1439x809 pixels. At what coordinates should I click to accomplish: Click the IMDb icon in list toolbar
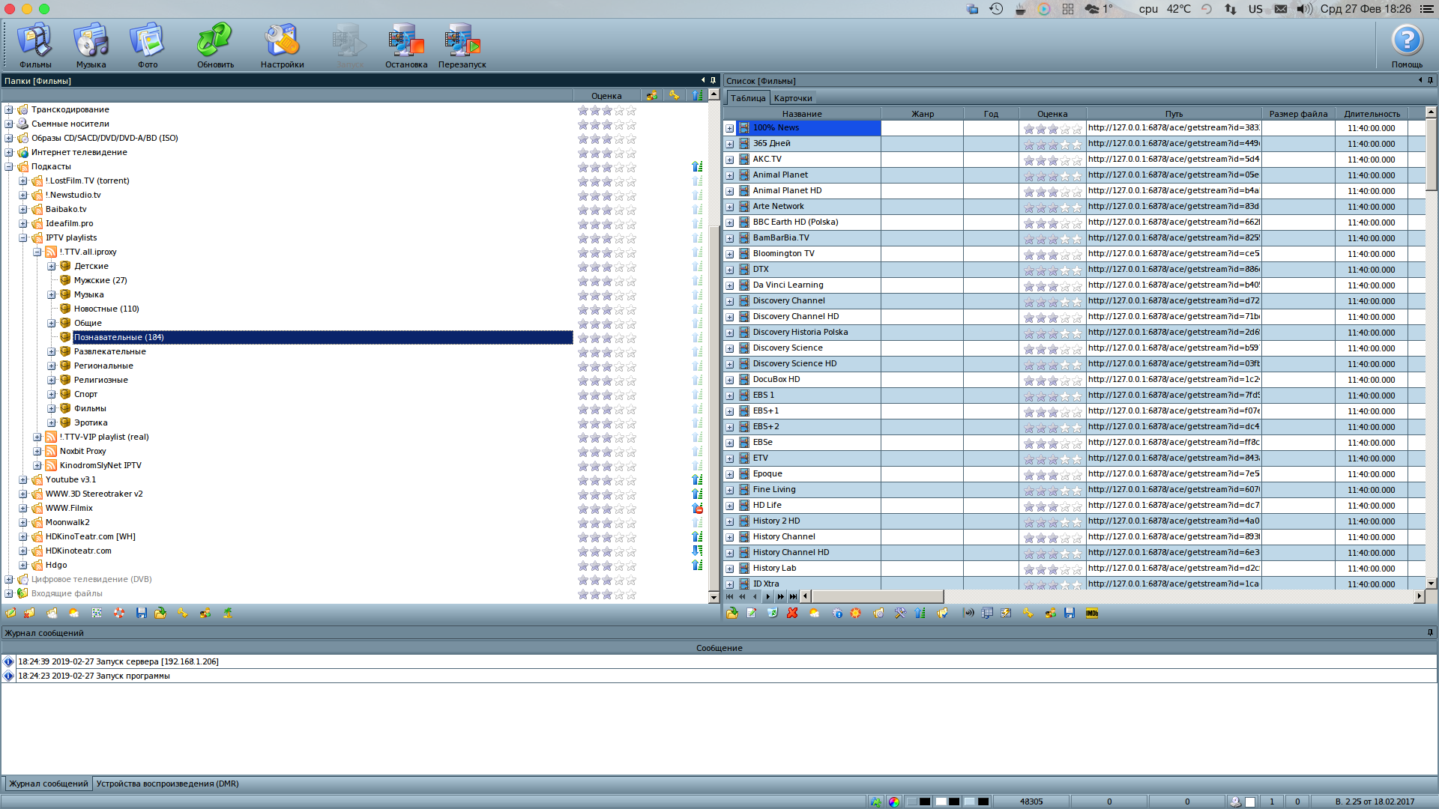tap(1091, 613)
